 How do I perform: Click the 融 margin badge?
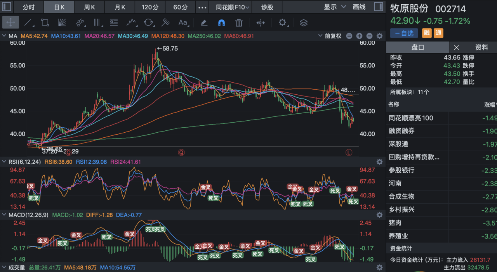coord(427,33)
